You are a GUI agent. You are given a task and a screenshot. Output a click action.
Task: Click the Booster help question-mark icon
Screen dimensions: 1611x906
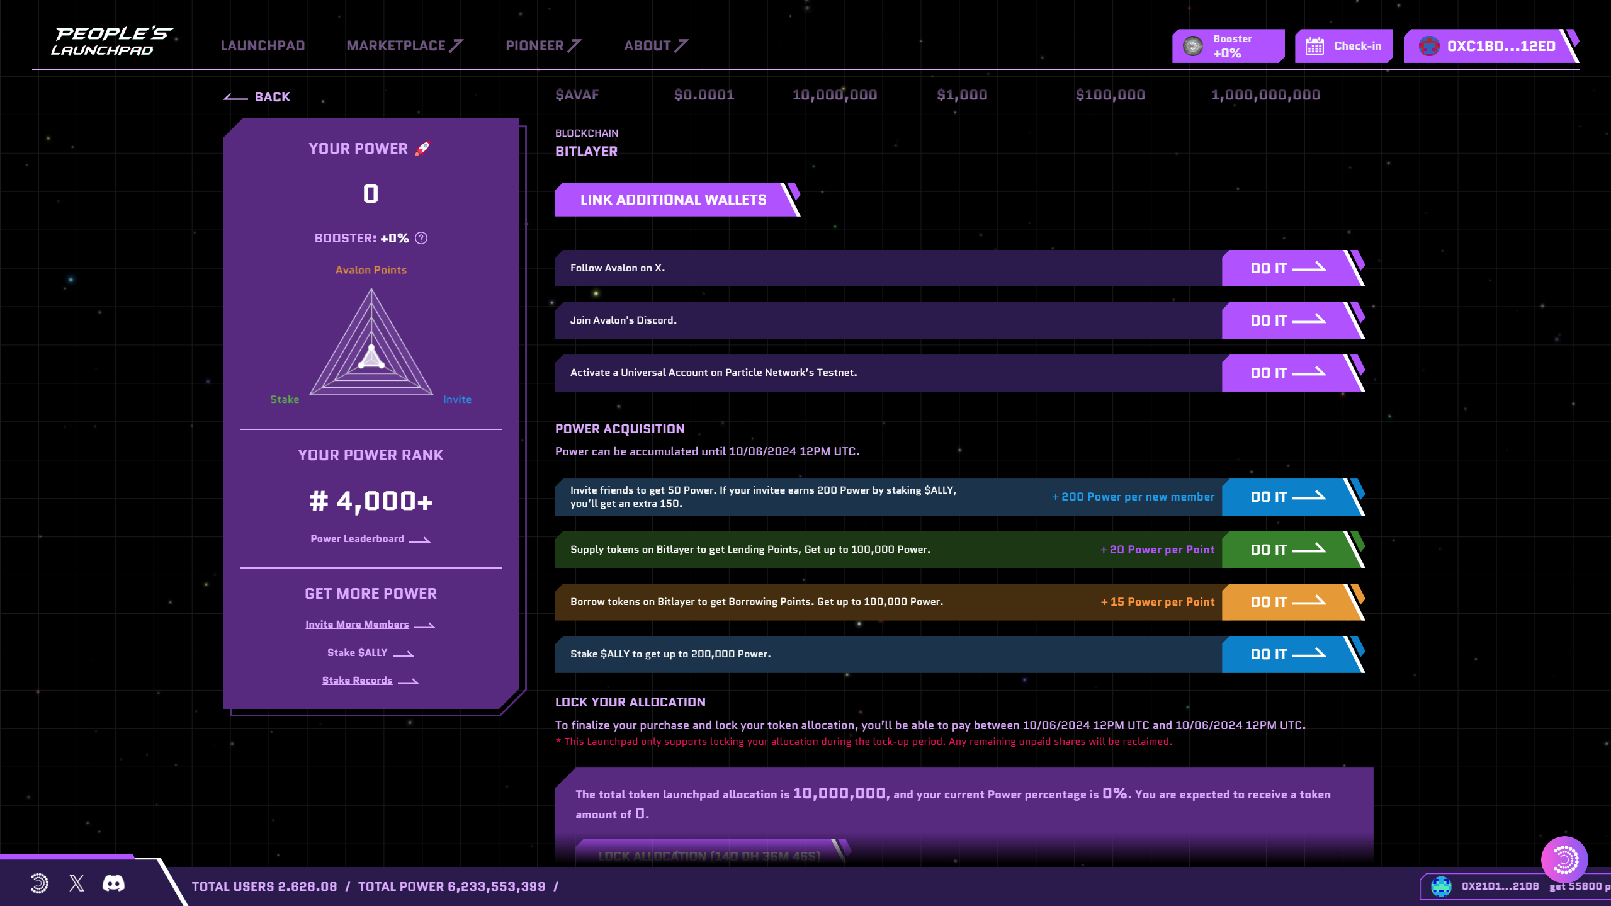pos(421,238)
